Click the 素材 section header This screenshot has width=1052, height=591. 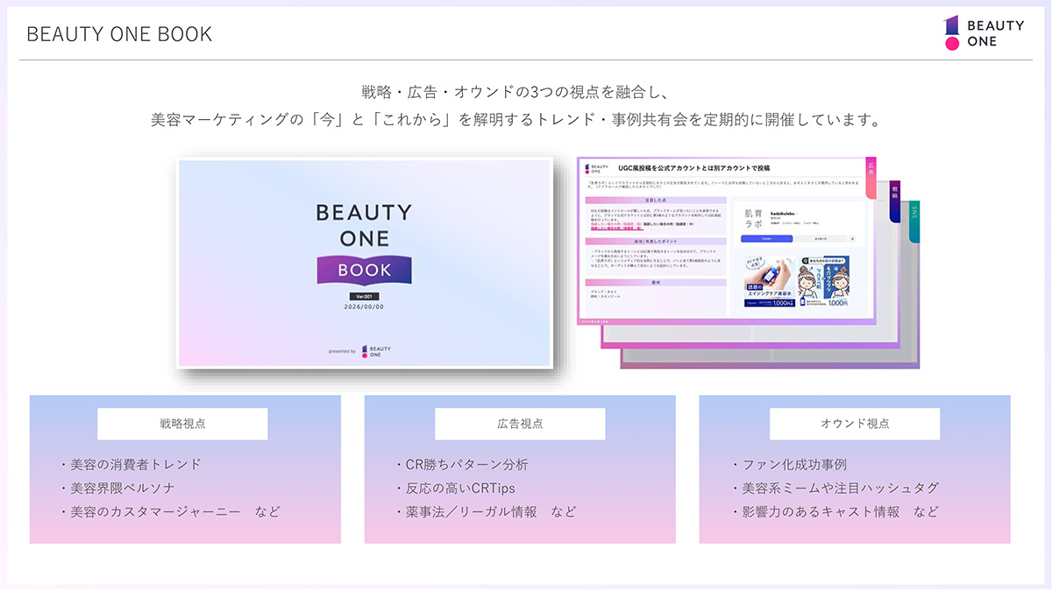click(656, 283)
